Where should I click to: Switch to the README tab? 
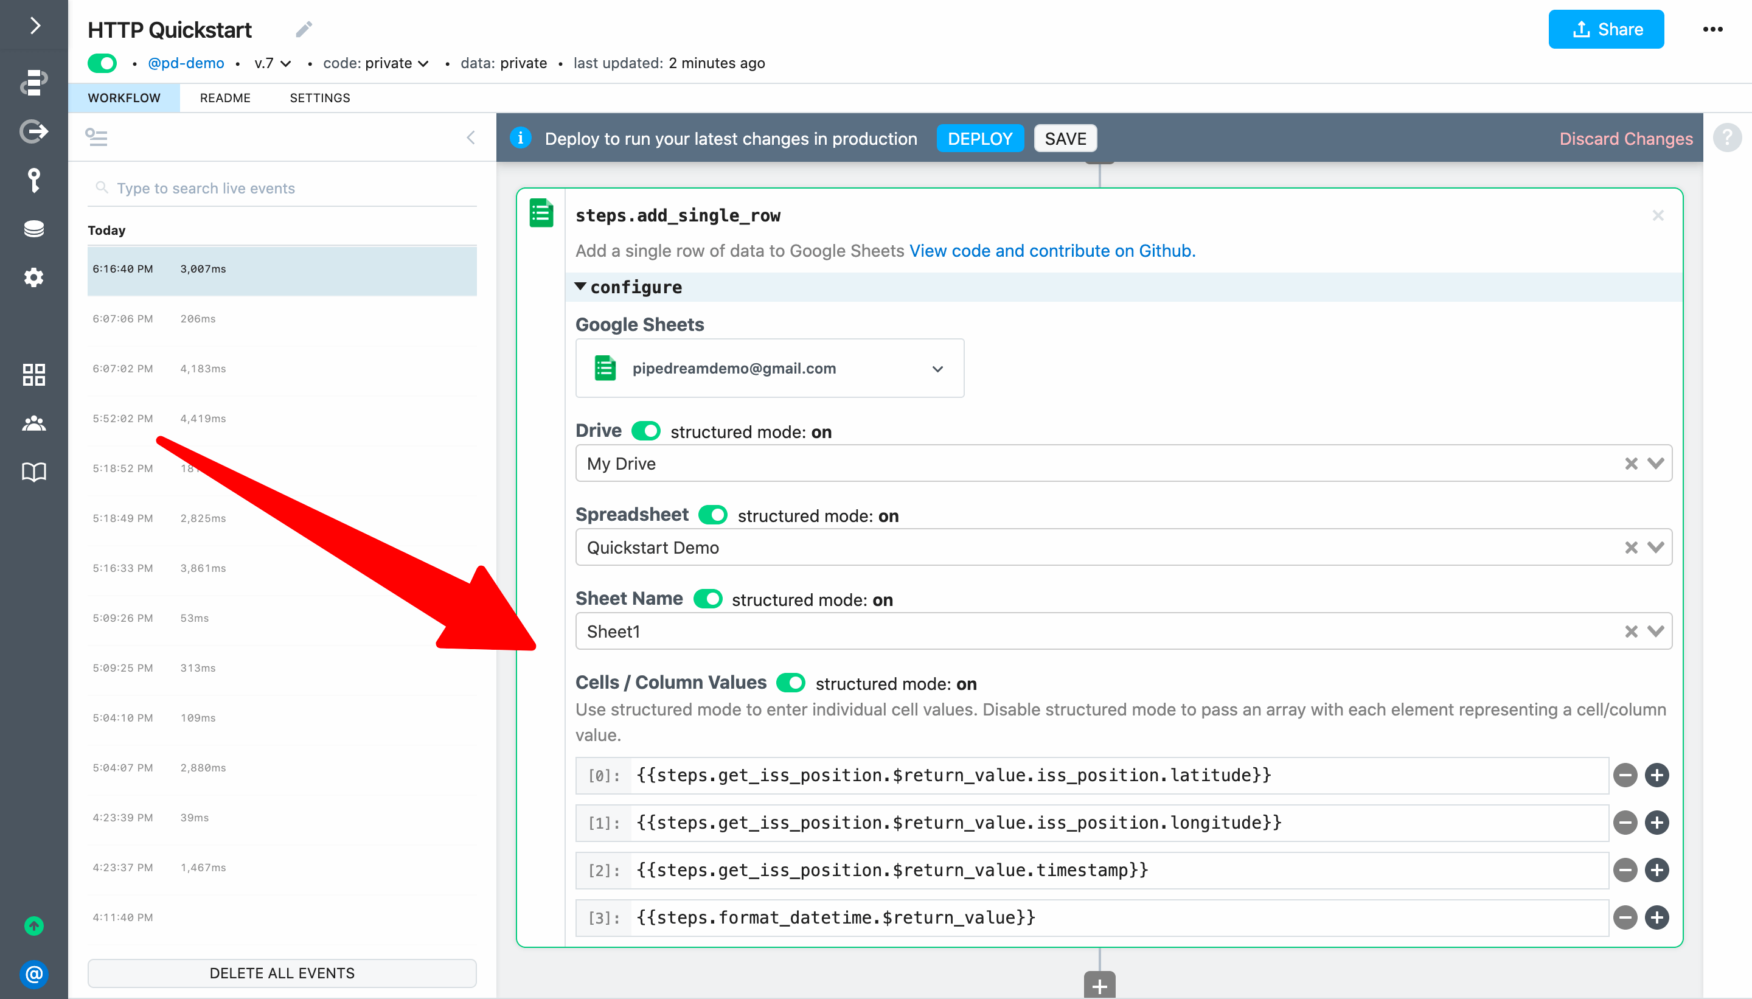click(225, 97)
